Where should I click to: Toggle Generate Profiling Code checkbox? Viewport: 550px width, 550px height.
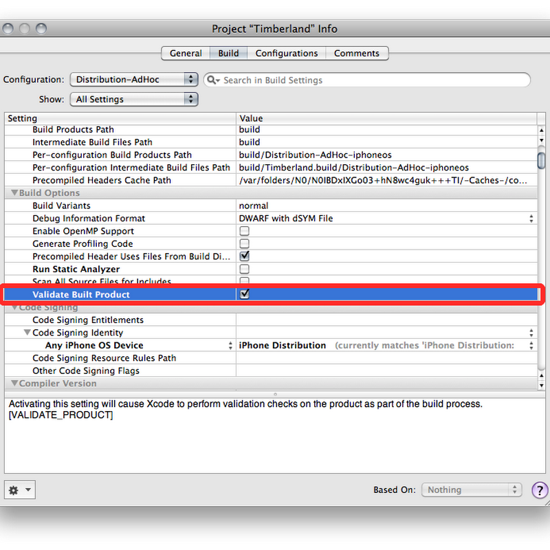[x=245, y=243]
